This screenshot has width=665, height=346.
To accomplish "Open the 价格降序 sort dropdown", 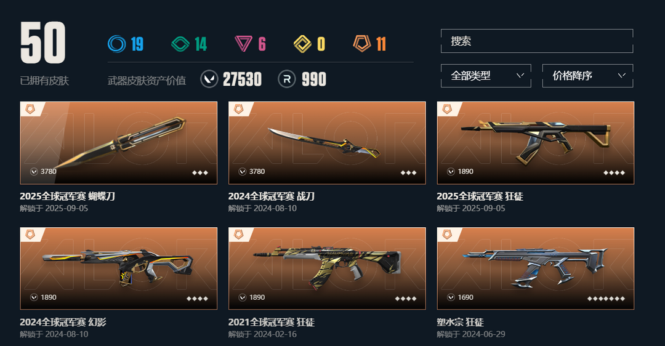I will 588,76.
